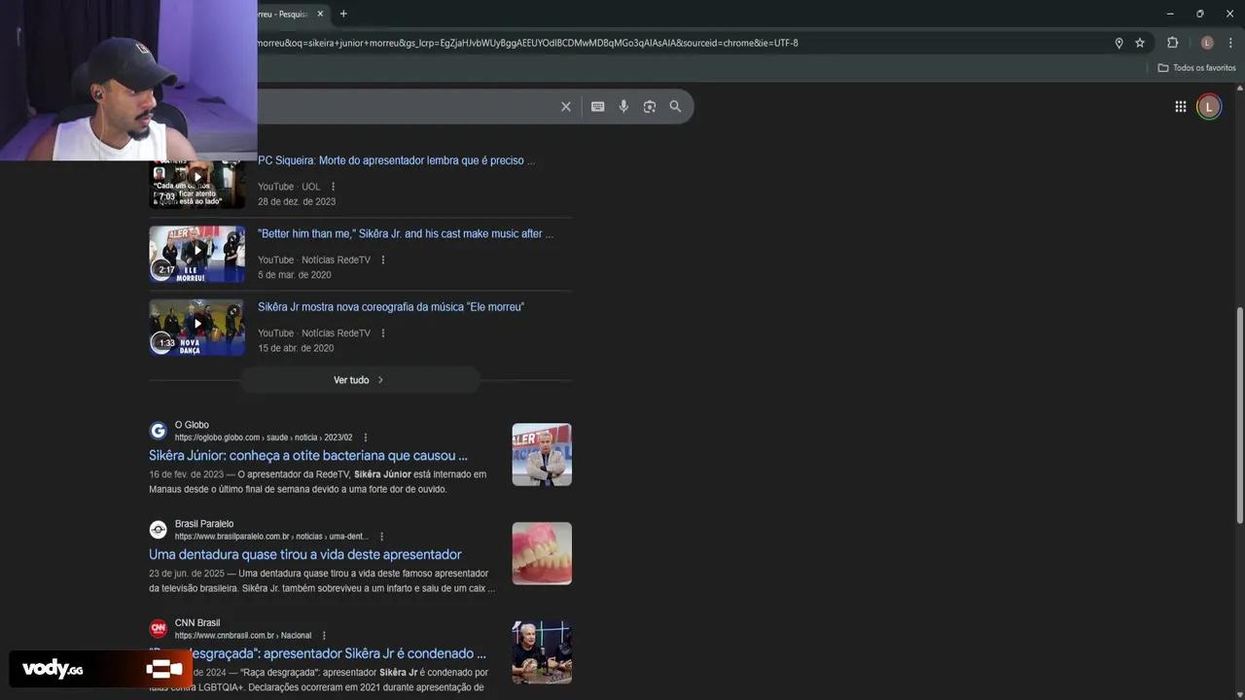Search by image with Google Lens
Screen dimensions: 1245x700
(650, 107)
